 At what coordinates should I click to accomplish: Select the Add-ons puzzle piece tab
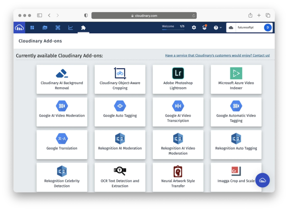pos(83,27)
